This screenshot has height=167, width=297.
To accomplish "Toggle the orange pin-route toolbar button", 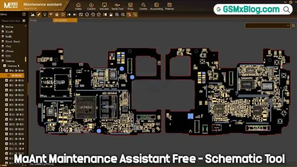I will 129,15.
